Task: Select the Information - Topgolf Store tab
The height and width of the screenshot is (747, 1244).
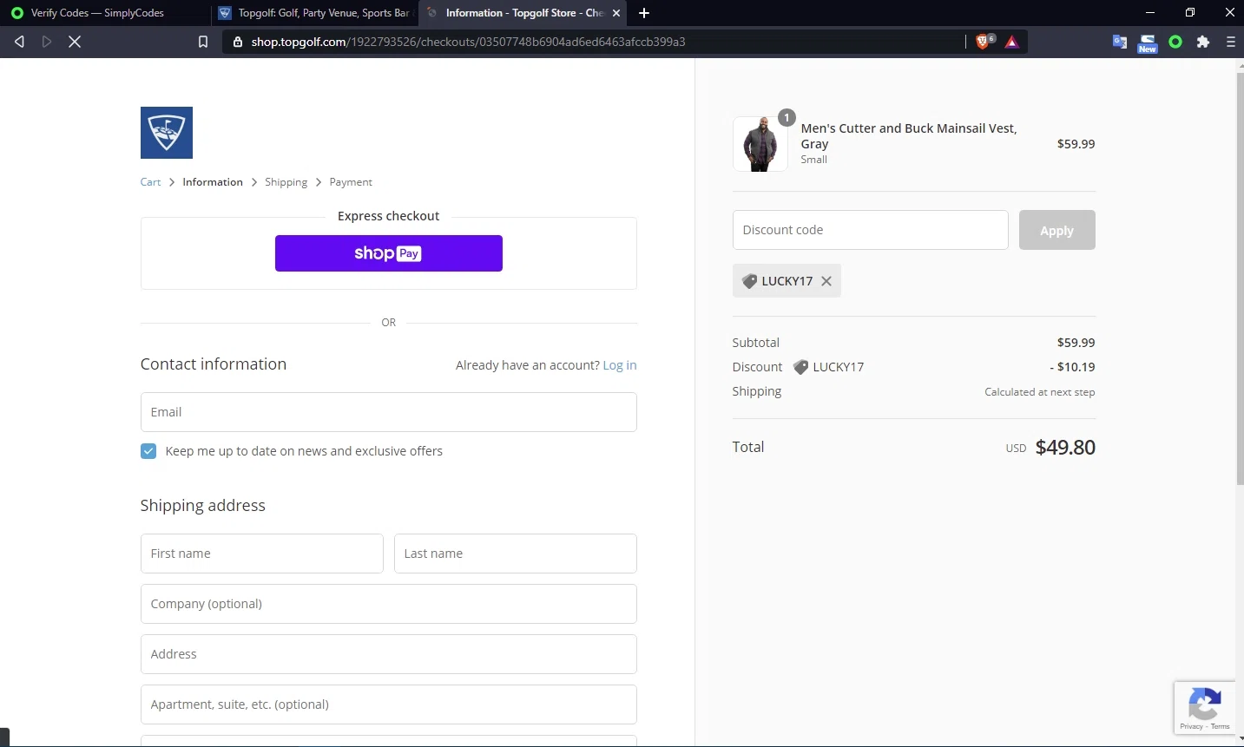Action: 523,13
